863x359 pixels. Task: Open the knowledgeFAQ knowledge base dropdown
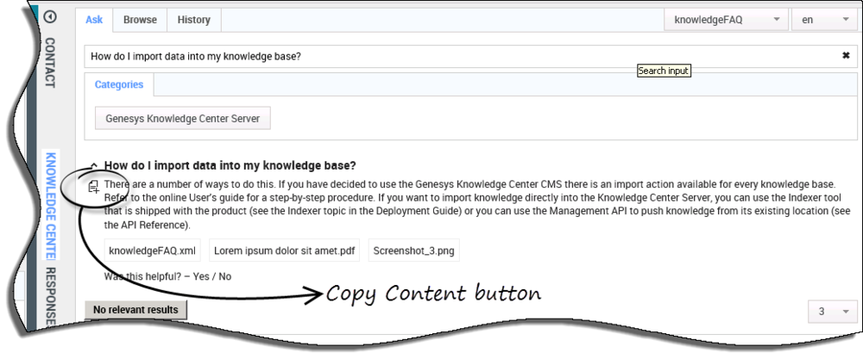(x=726, y=20)
